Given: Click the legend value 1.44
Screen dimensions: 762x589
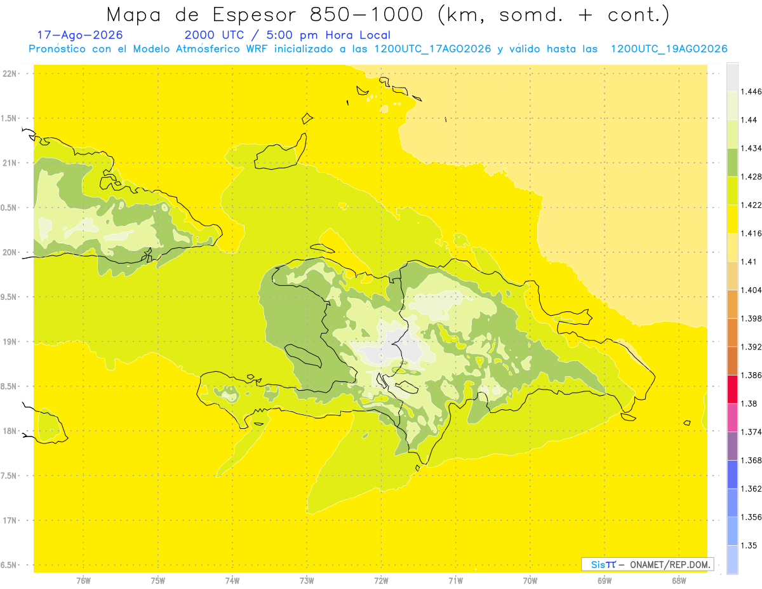Looking at the screenshot, I should click(x=749, y=120).
